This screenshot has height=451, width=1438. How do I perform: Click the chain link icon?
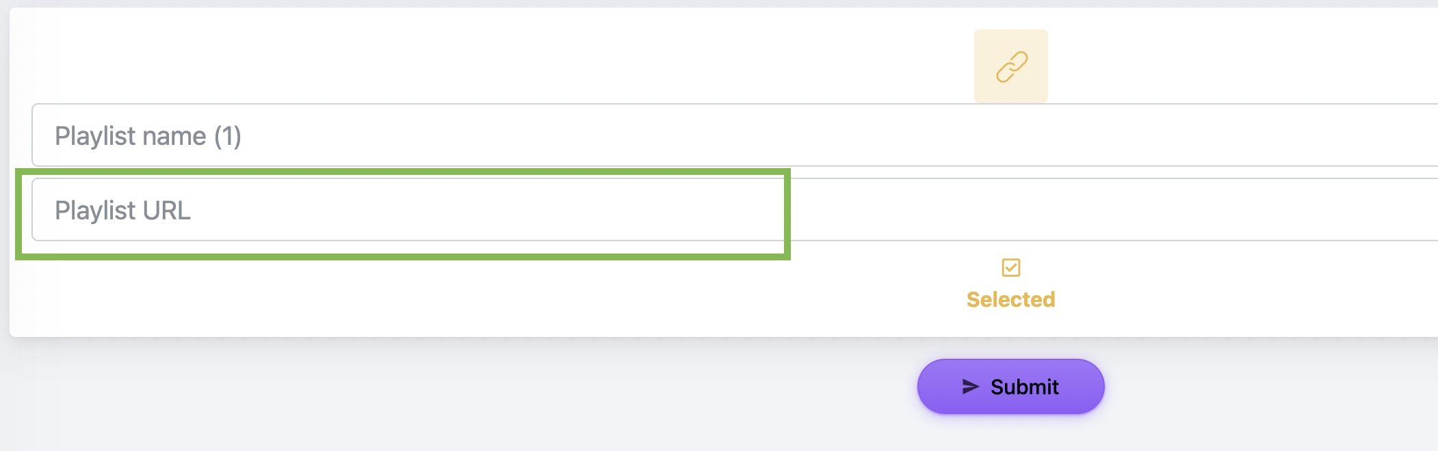click(x=1011, y=67)
